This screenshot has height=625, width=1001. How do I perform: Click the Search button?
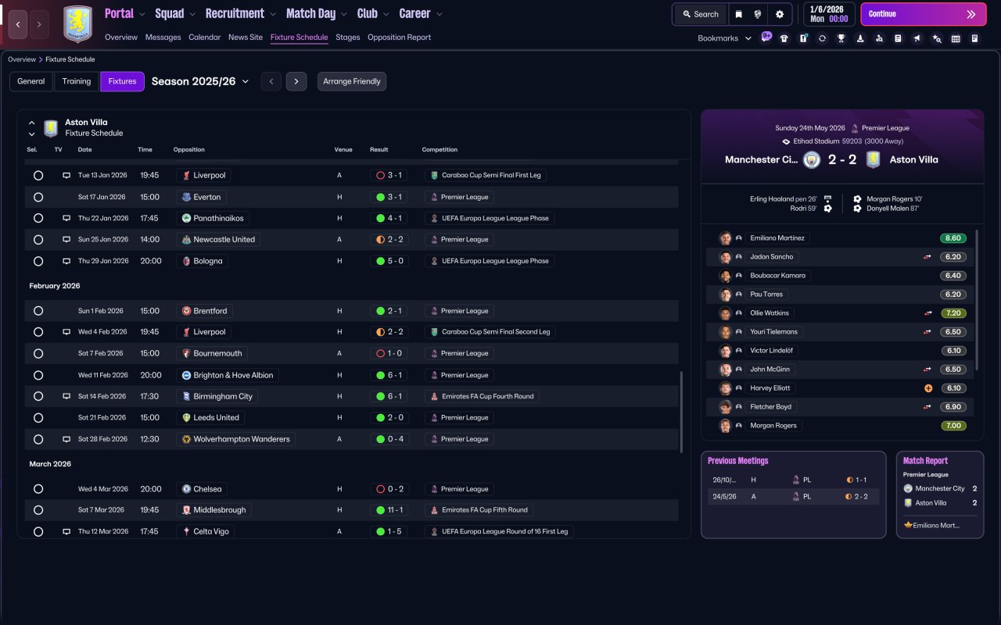pyautogui.click(x=701, y=14)
